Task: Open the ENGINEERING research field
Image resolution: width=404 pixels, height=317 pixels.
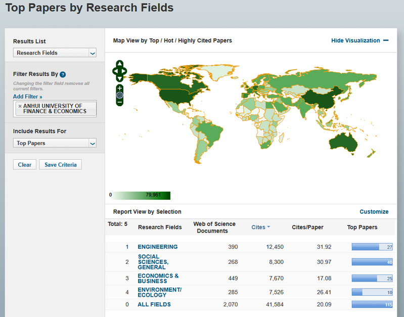Action: (x=157, y=247)
